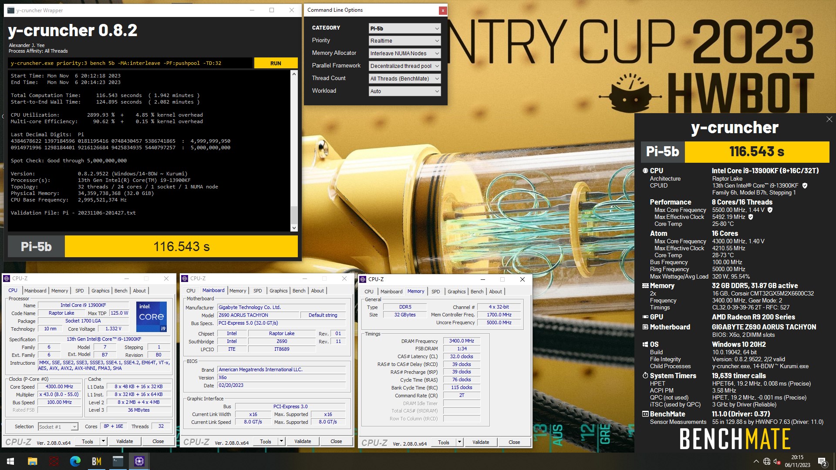Click the BenchMate section icon in the panel
This screenshot has width=836, height=470.
point(645,414)
